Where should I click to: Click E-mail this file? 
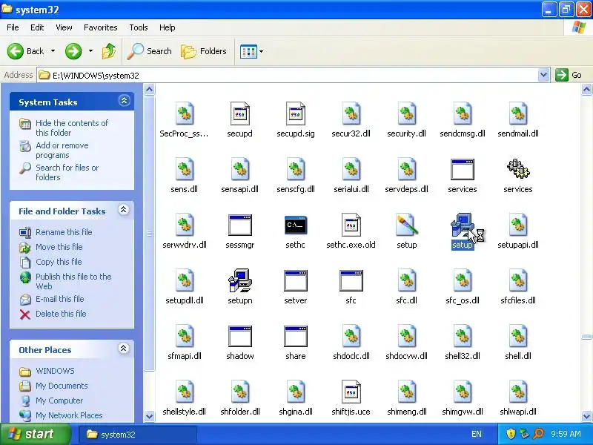pyautogui.click(x=60, y=299)
